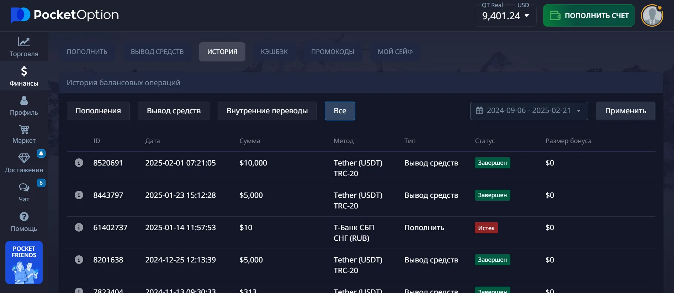The width and height of the screenshot is (674, 293).
Task: Open the Промокоды tab
Action: point(333,52)
